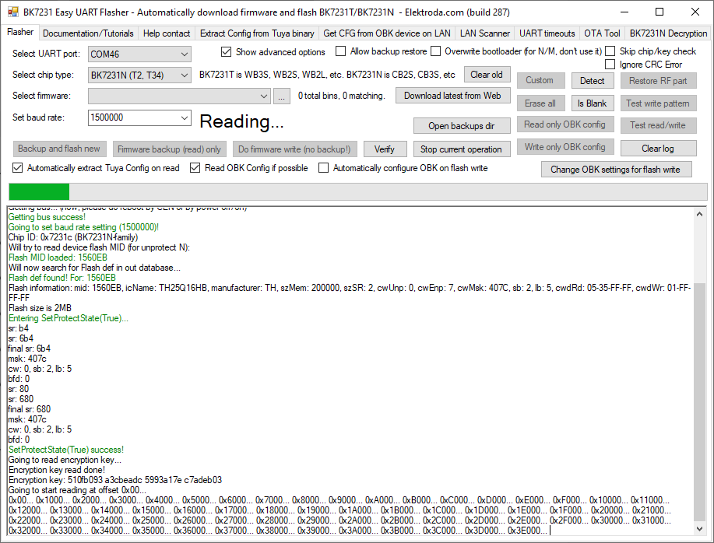The width and height of the screenshot is (714, 543).
Task: Click the Test read/write button
Action: click(x=658, y=125)
